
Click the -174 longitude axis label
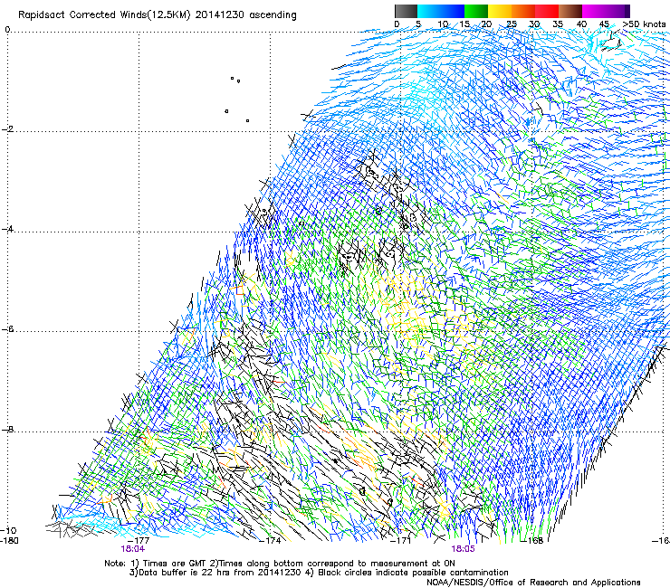pyautogui.click(x=270, y=541)
